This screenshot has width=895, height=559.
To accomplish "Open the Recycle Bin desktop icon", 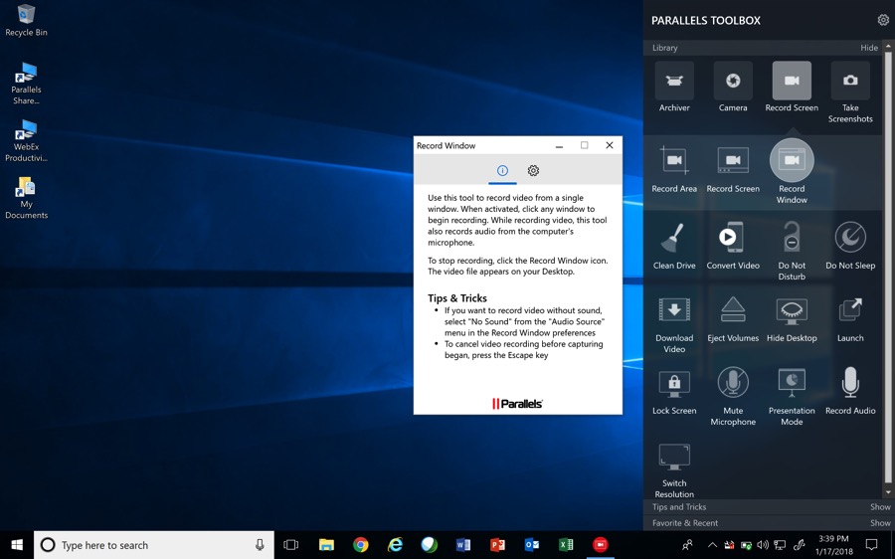I will click(x=26, y=21).
